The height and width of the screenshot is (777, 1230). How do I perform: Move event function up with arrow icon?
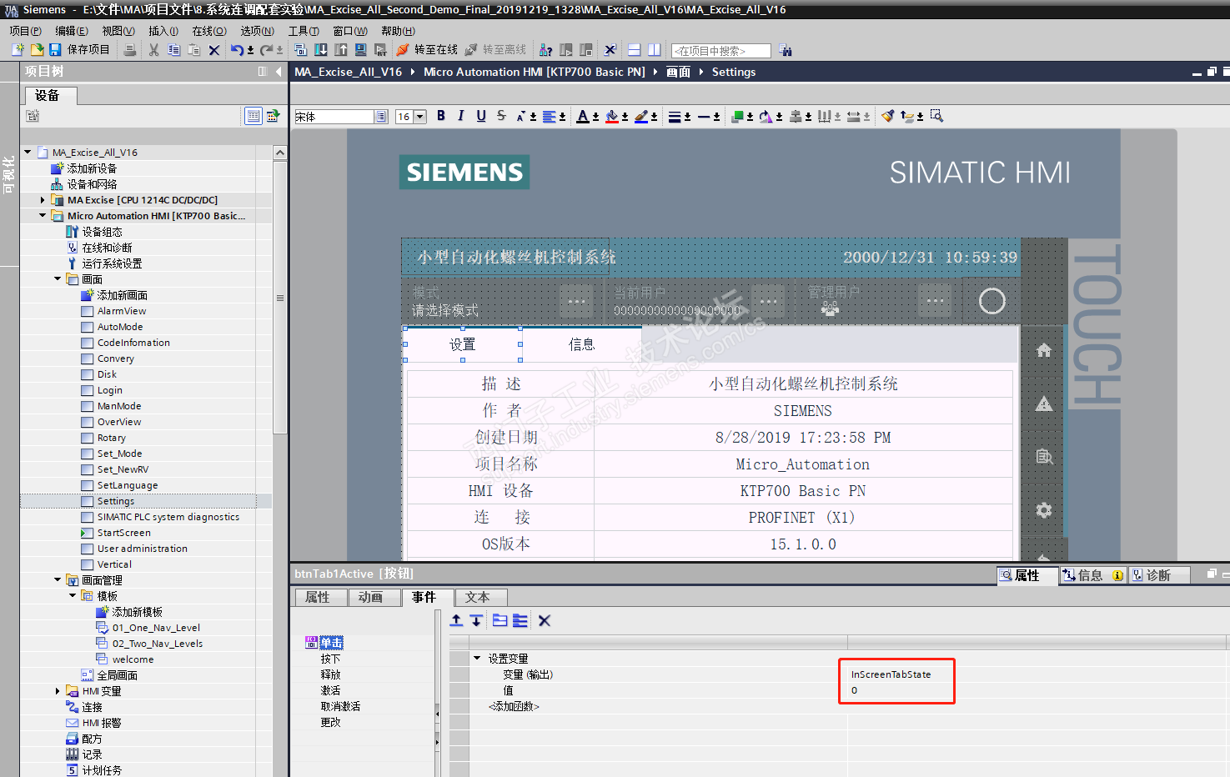click(456, 620)
